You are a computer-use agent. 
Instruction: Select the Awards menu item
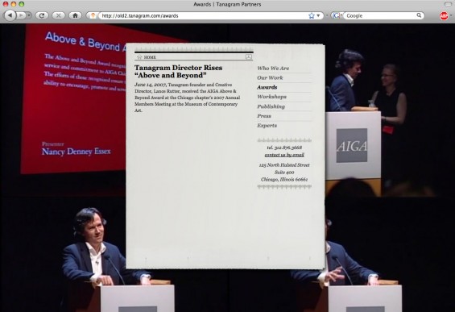(x=267, y=87)
